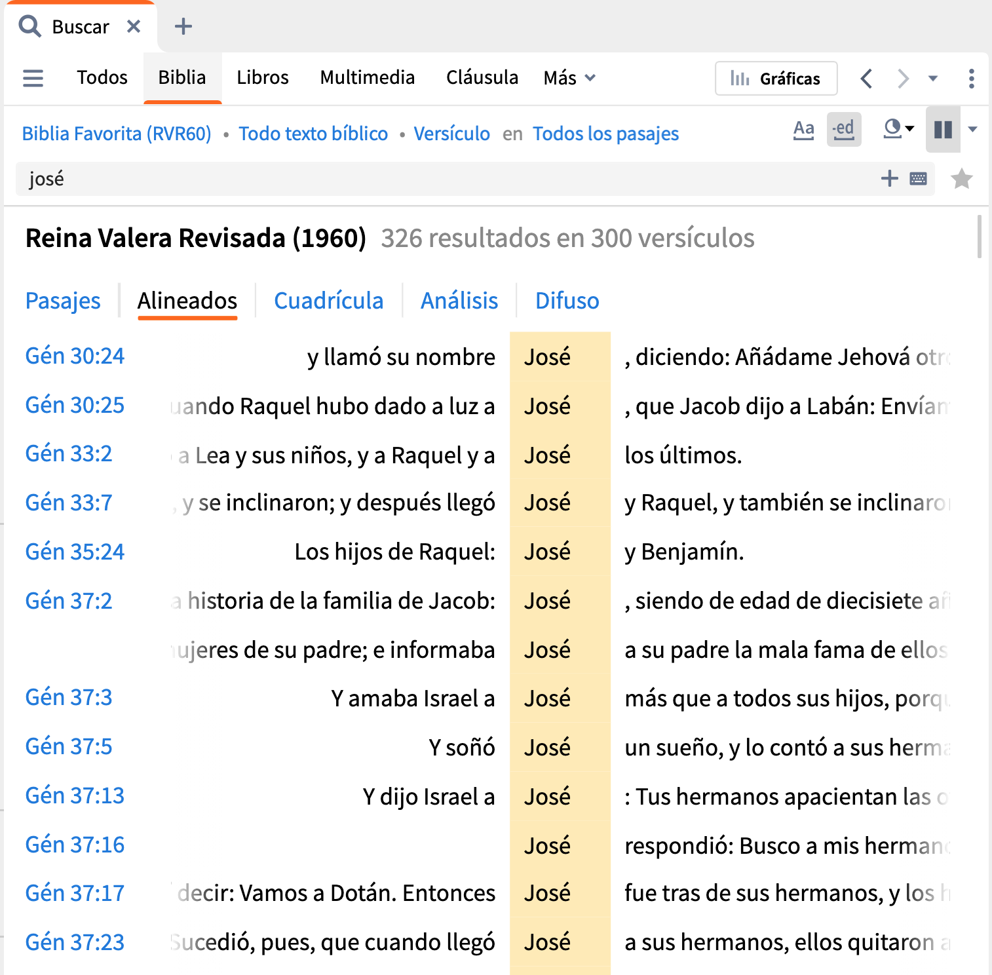The width and height of the screenshot is (992, 975).
Task: Select the Libros search tab
Action: click(x=263, y=77)
